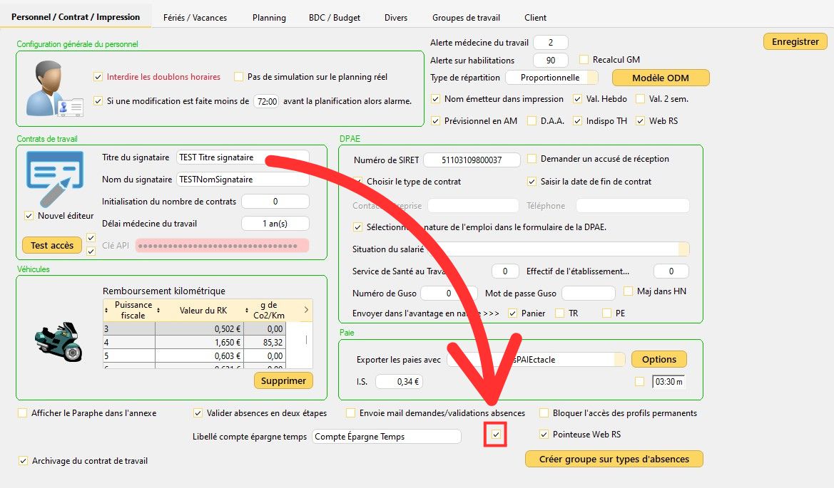Image resolution: width=834 pixels, height=488 pixels.
Task: Open the BDC / Budget tab
Action: (x=335, y=17)
